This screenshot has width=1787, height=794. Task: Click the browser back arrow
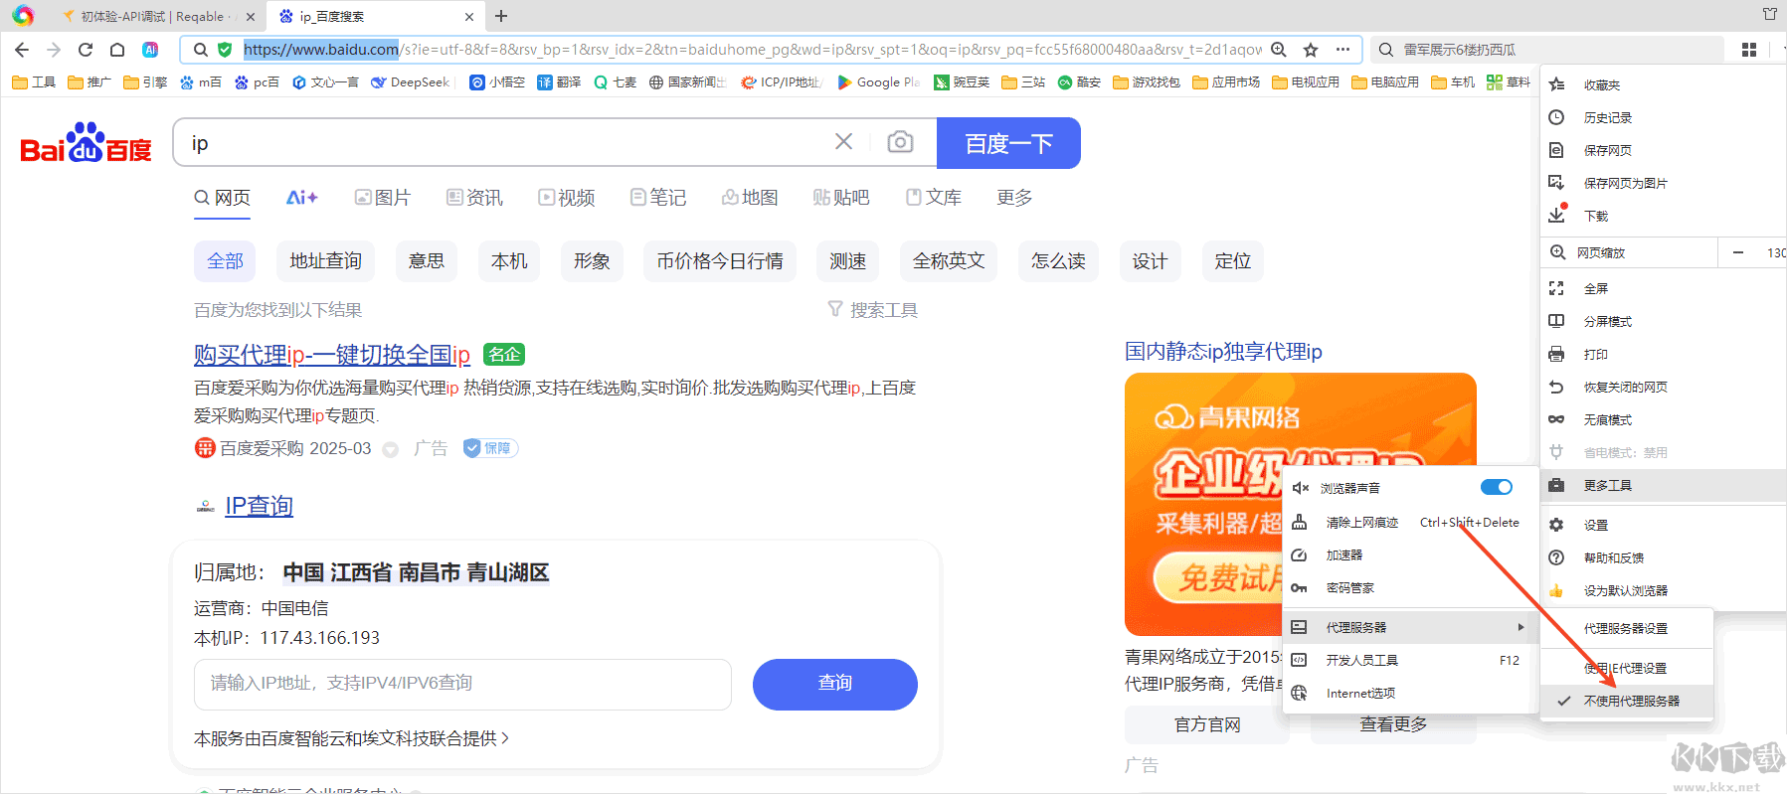point(22,50)
